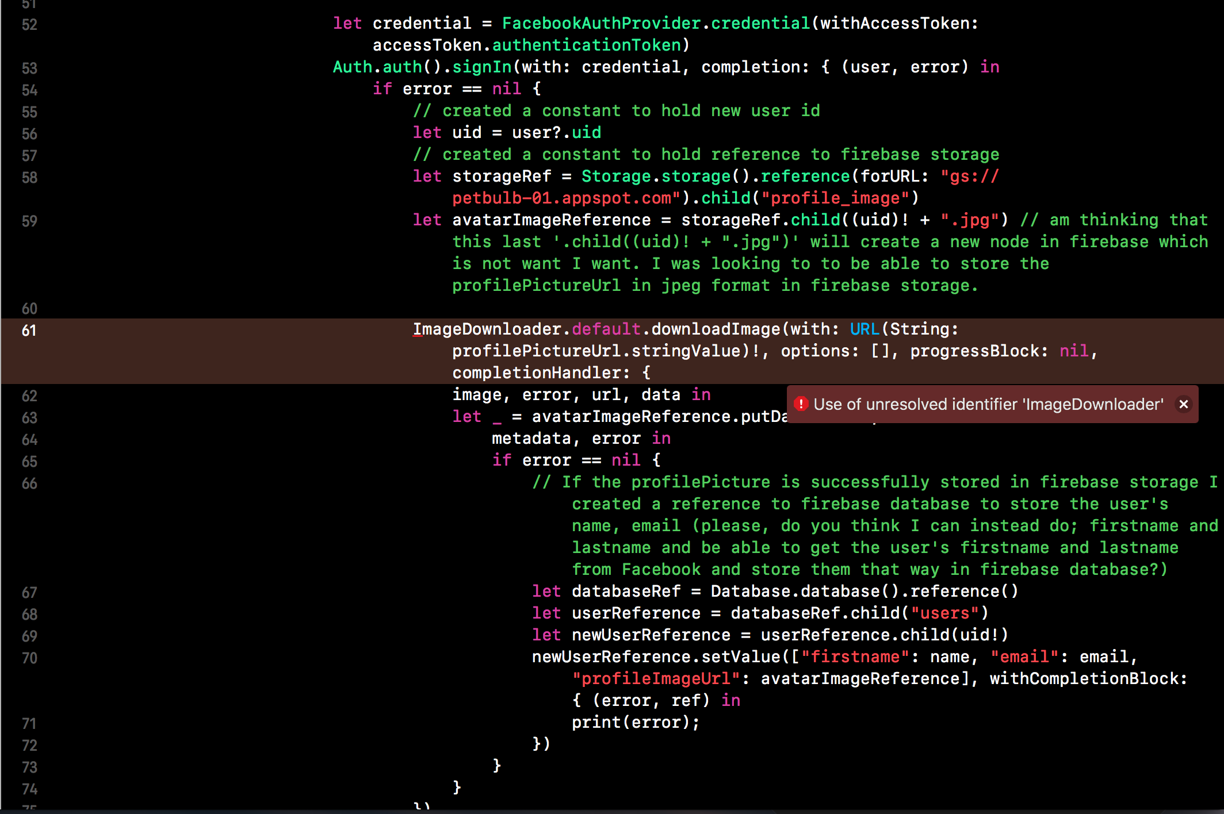The image size is (1224, 814).
Task: Click the ImageDownloader identifier on line 61
Action: click(487, 329)
